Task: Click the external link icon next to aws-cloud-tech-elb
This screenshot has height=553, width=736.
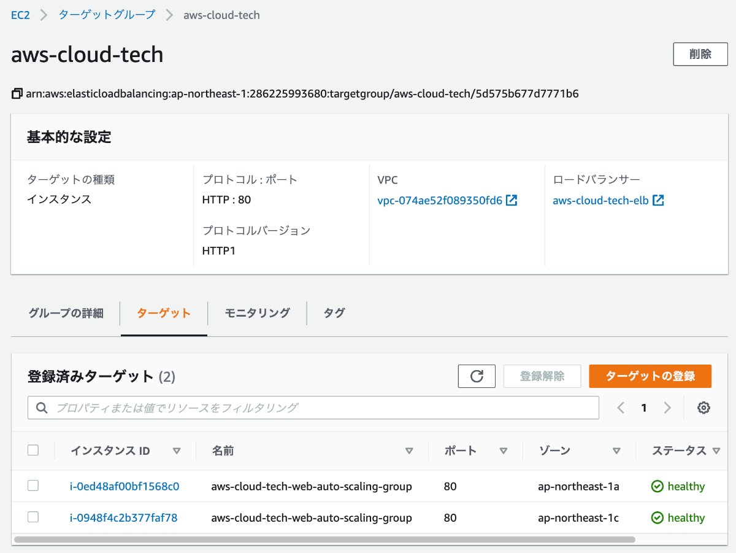Action: pos(659,200)
